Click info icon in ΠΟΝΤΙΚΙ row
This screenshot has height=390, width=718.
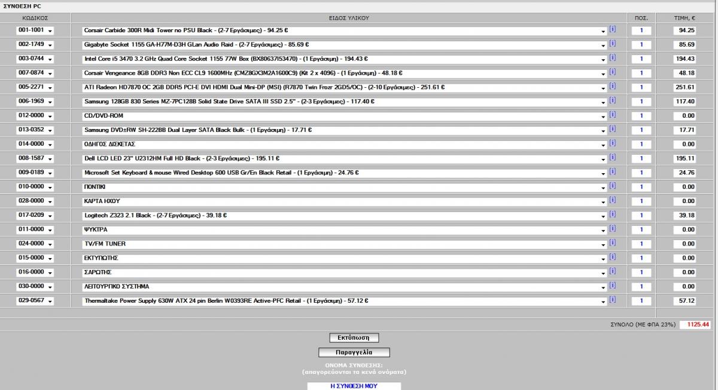[x=612, y=186]
